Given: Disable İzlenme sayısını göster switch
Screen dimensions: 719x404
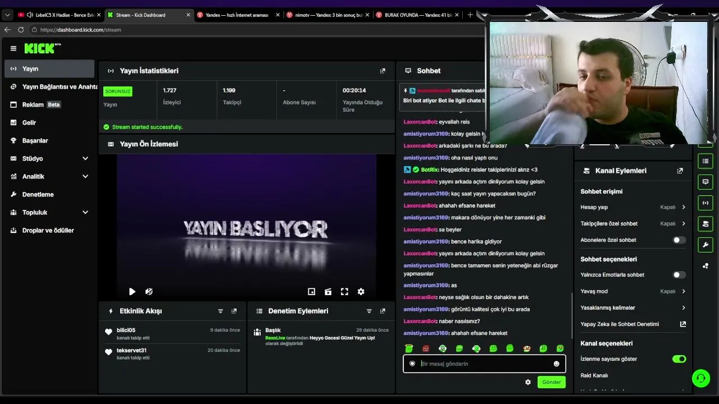Looking at the screenshot, I should (x=679, y=359).
